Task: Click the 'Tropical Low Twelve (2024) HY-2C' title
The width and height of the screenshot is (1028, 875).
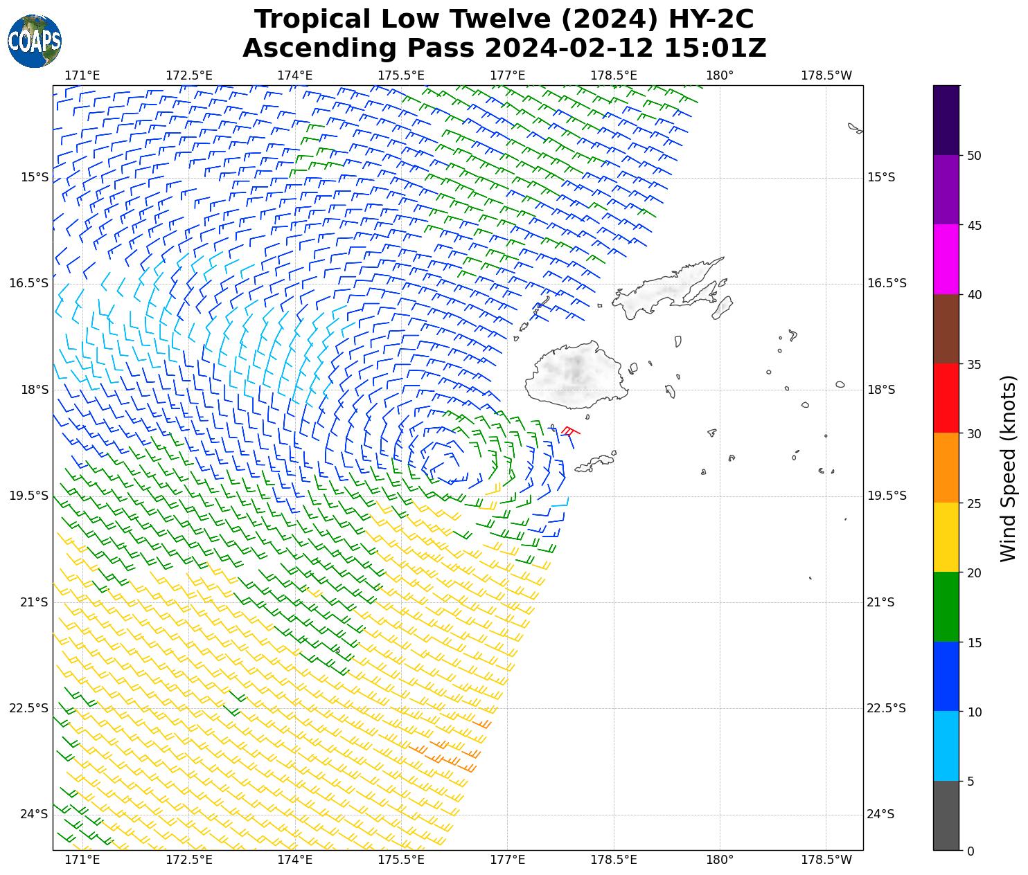Action: coord(504,19)
